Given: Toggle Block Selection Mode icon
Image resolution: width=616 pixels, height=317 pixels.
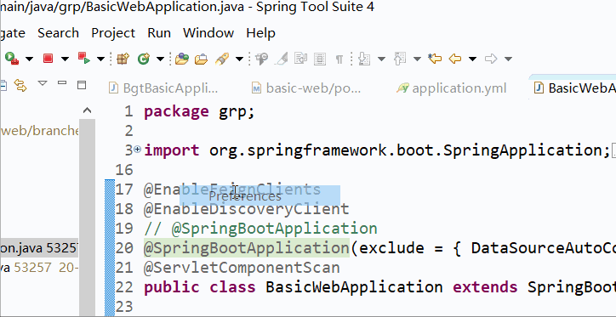Looking at the screenshot, I should click(x=320, y=59).
